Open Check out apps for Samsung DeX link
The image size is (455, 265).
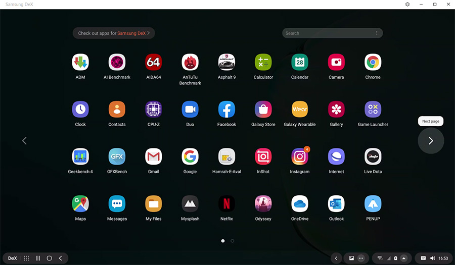pyautogui.click(x=114, y=33)
